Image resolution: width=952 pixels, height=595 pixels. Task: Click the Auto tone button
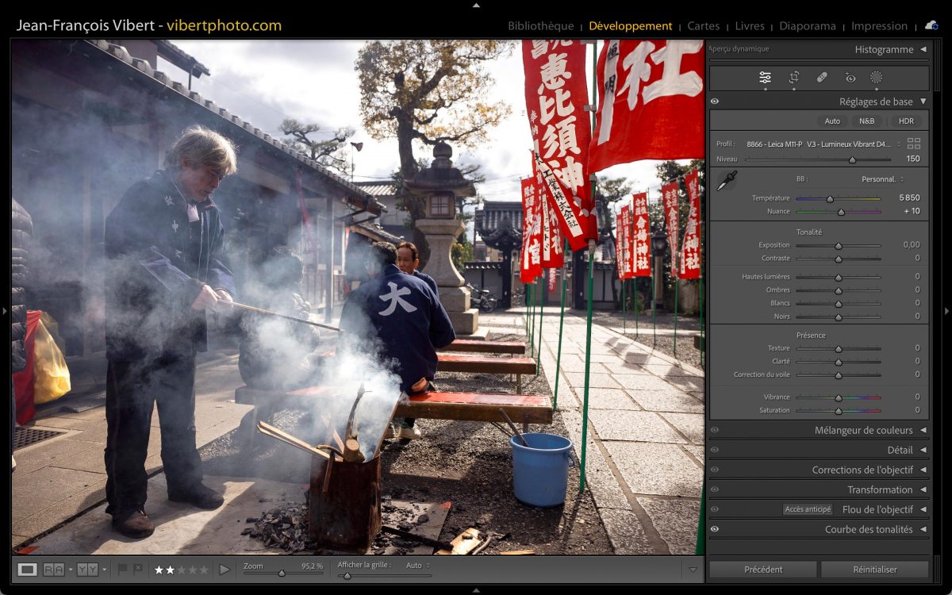click(831, 121)
